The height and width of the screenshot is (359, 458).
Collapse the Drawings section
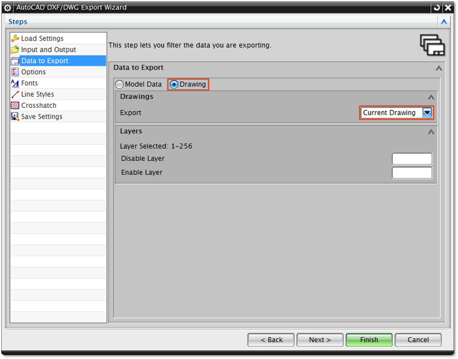click(x=431, y=97)
